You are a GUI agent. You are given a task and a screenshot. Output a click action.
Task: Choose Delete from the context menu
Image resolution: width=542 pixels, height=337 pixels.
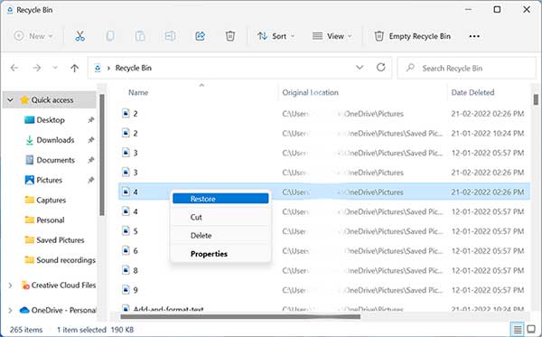pos(220,236)
